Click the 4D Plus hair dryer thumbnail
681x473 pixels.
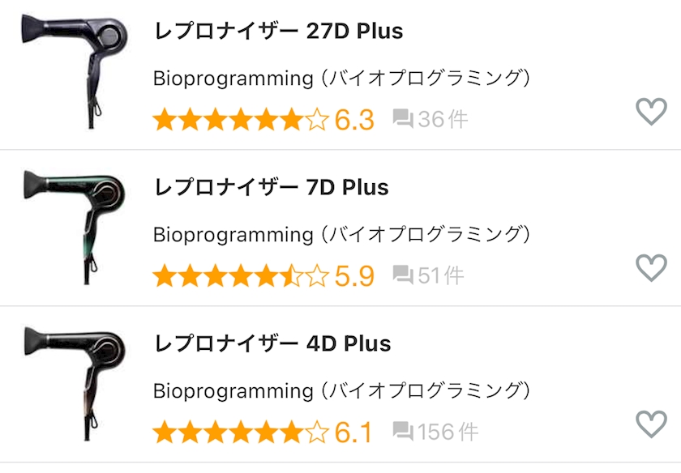click(74, 384)
